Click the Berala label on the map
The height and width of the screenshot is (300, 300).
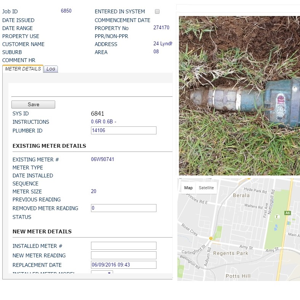[x=241, y=195]
